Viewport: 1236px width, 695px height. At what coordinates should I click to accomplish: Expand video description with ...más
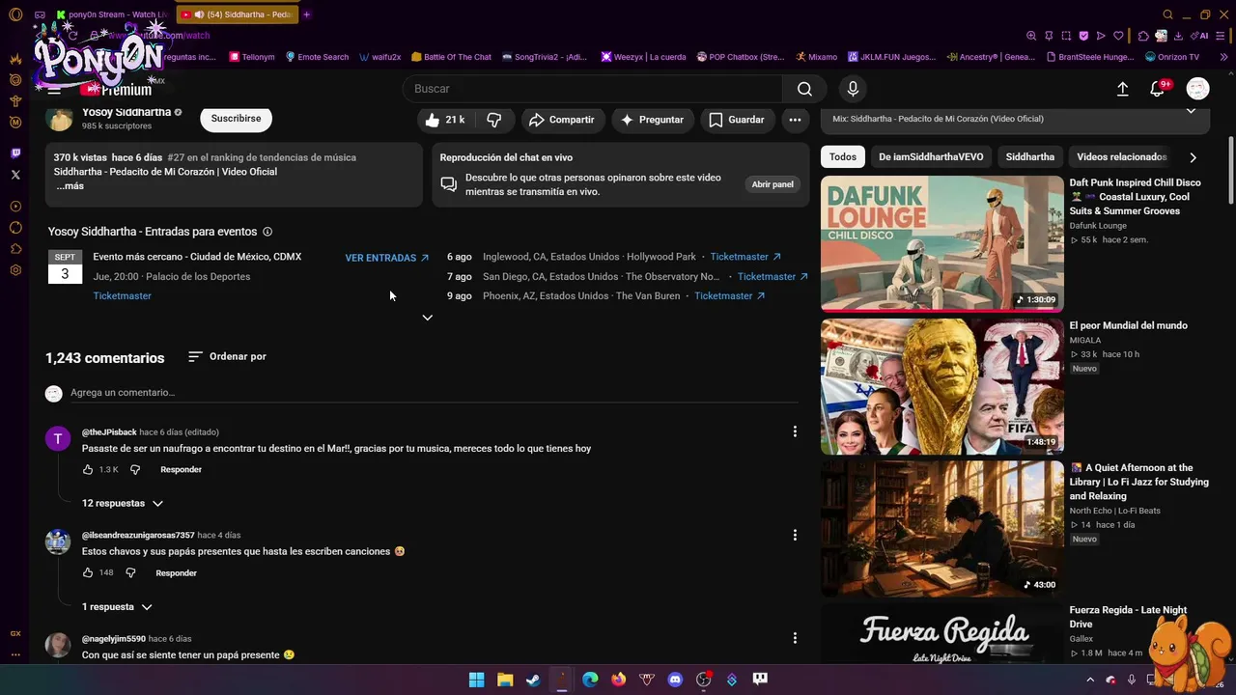tap(70, 185)
